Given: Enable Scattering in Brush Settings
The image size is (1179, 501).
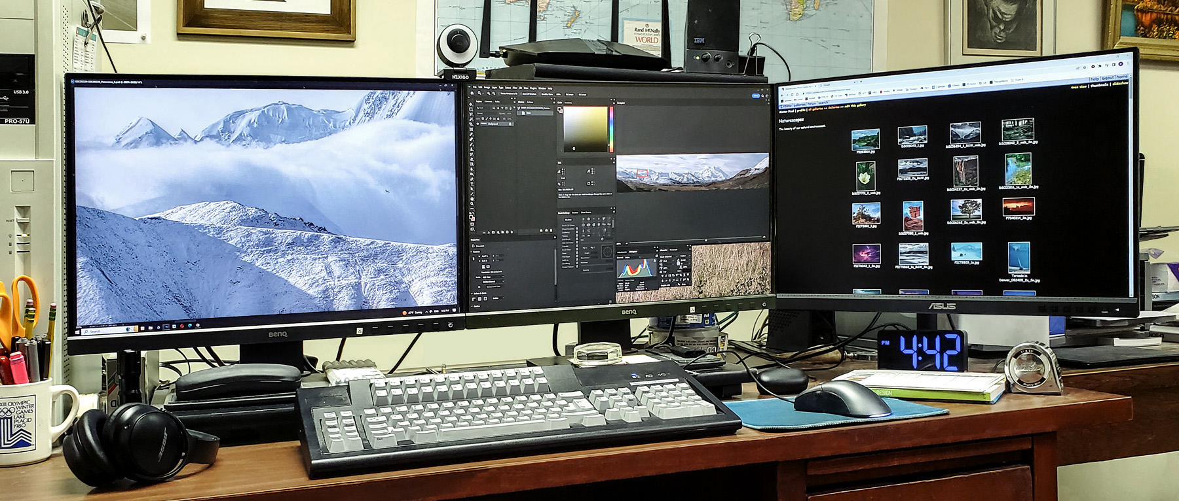Looking at the screenshot, I should 565,232.
